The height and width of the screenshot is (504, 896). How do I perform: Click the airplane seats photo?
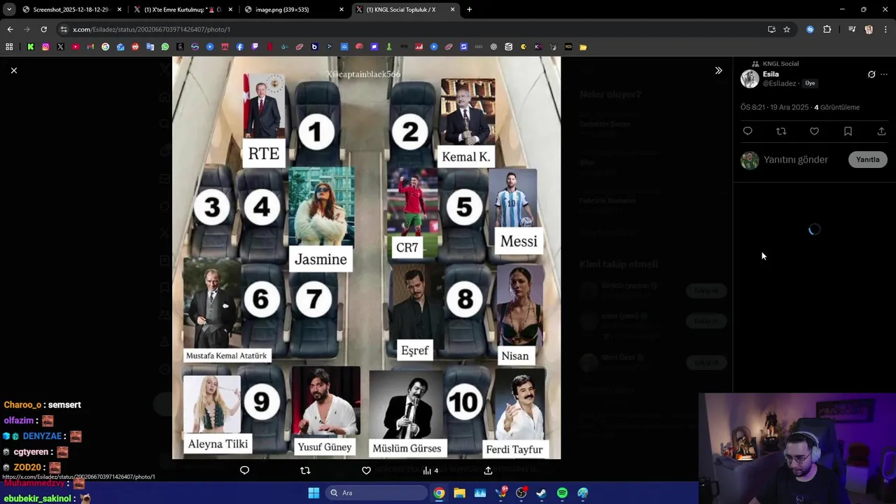coord(366,258)
